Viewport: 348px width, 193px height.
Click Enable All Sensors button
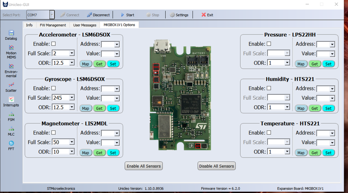[x=144, y=166]
